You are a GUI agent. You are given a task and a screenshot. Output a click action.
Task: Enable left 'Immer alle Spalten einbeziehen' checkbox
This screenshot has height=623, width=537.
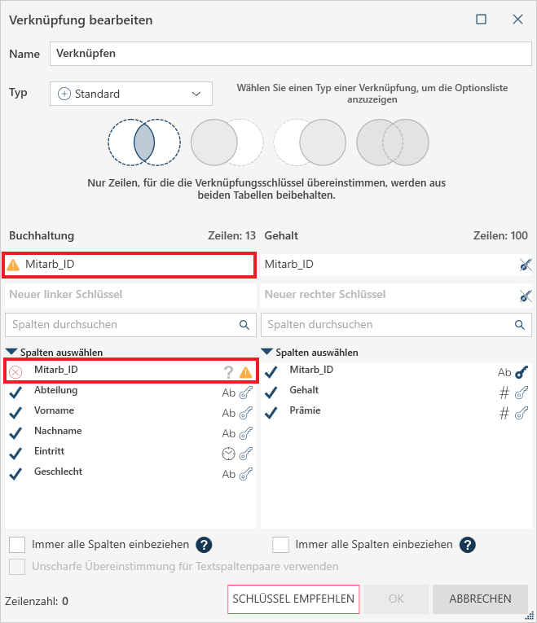tap(16, 545)
